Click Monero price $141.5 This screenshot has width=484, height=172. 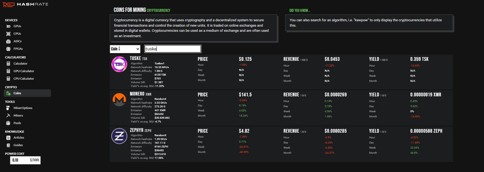point(246,94)
